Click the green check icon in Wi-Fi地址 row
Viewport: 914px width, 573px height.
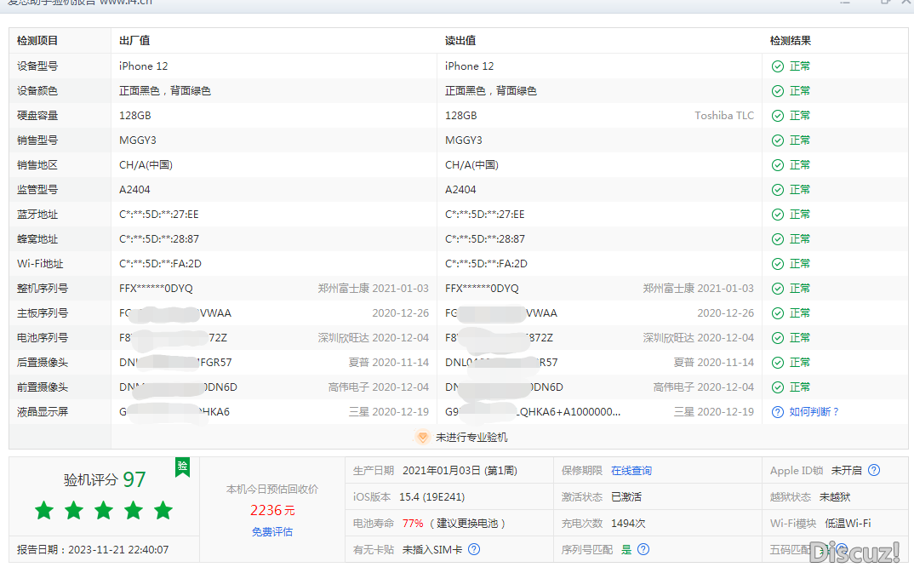(778, 264)
